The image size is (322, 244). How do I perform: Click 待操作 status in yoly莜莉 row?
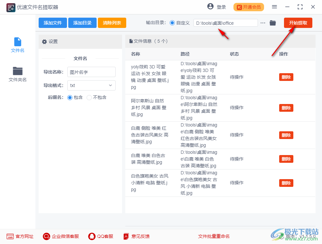pyautogui.click(x=237, y=77)
